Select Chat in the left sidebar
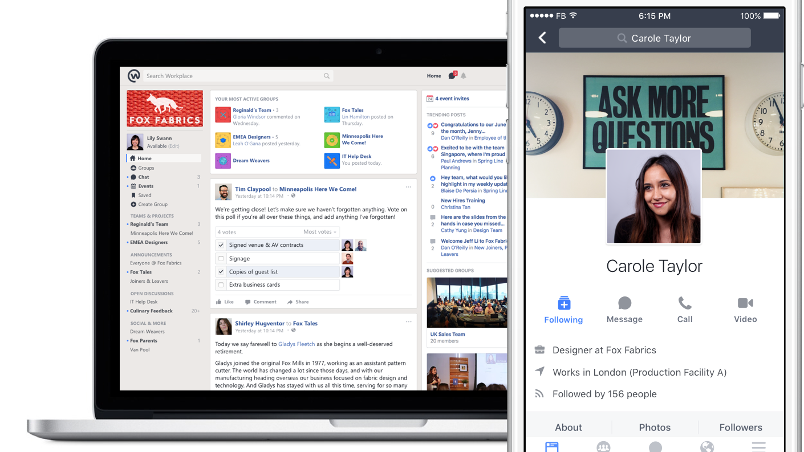Image resolution: width=804 pixels, height=452 pixels. (x=144, y=177)
